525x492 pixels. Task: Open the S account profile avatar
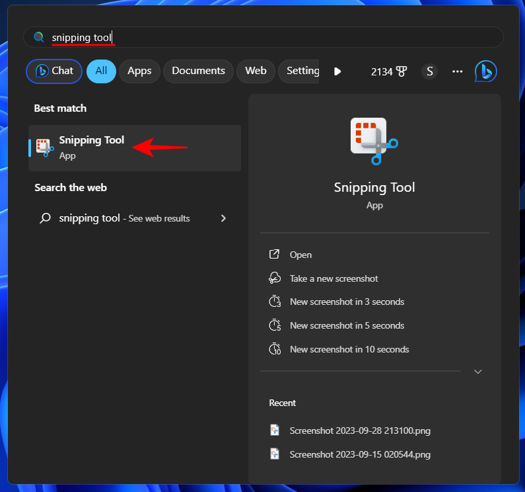point(430,71)
